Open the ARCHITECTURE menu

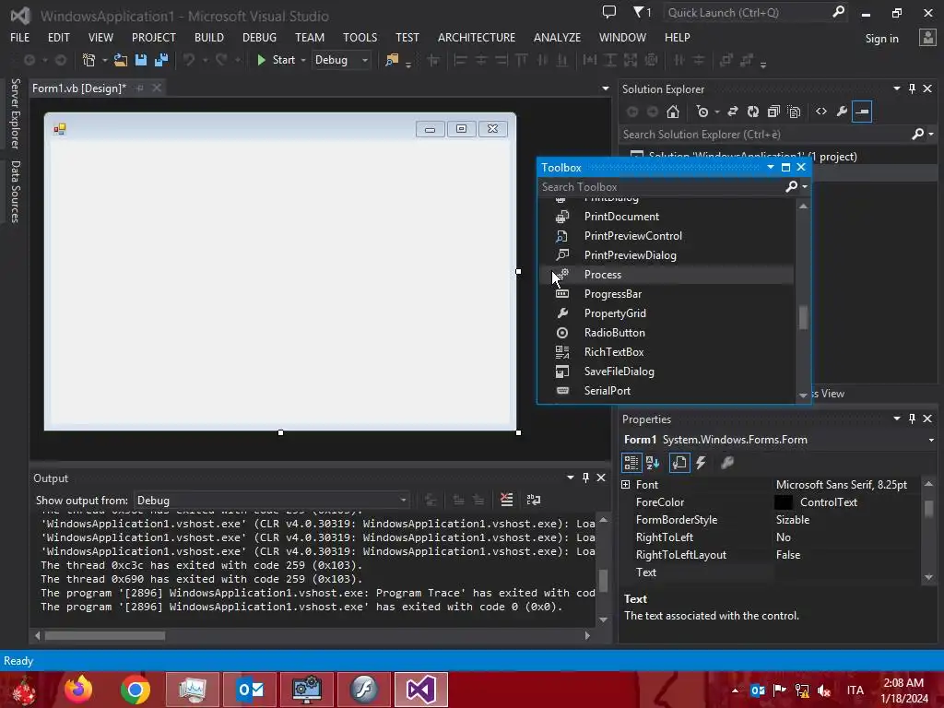coord(477,37)
